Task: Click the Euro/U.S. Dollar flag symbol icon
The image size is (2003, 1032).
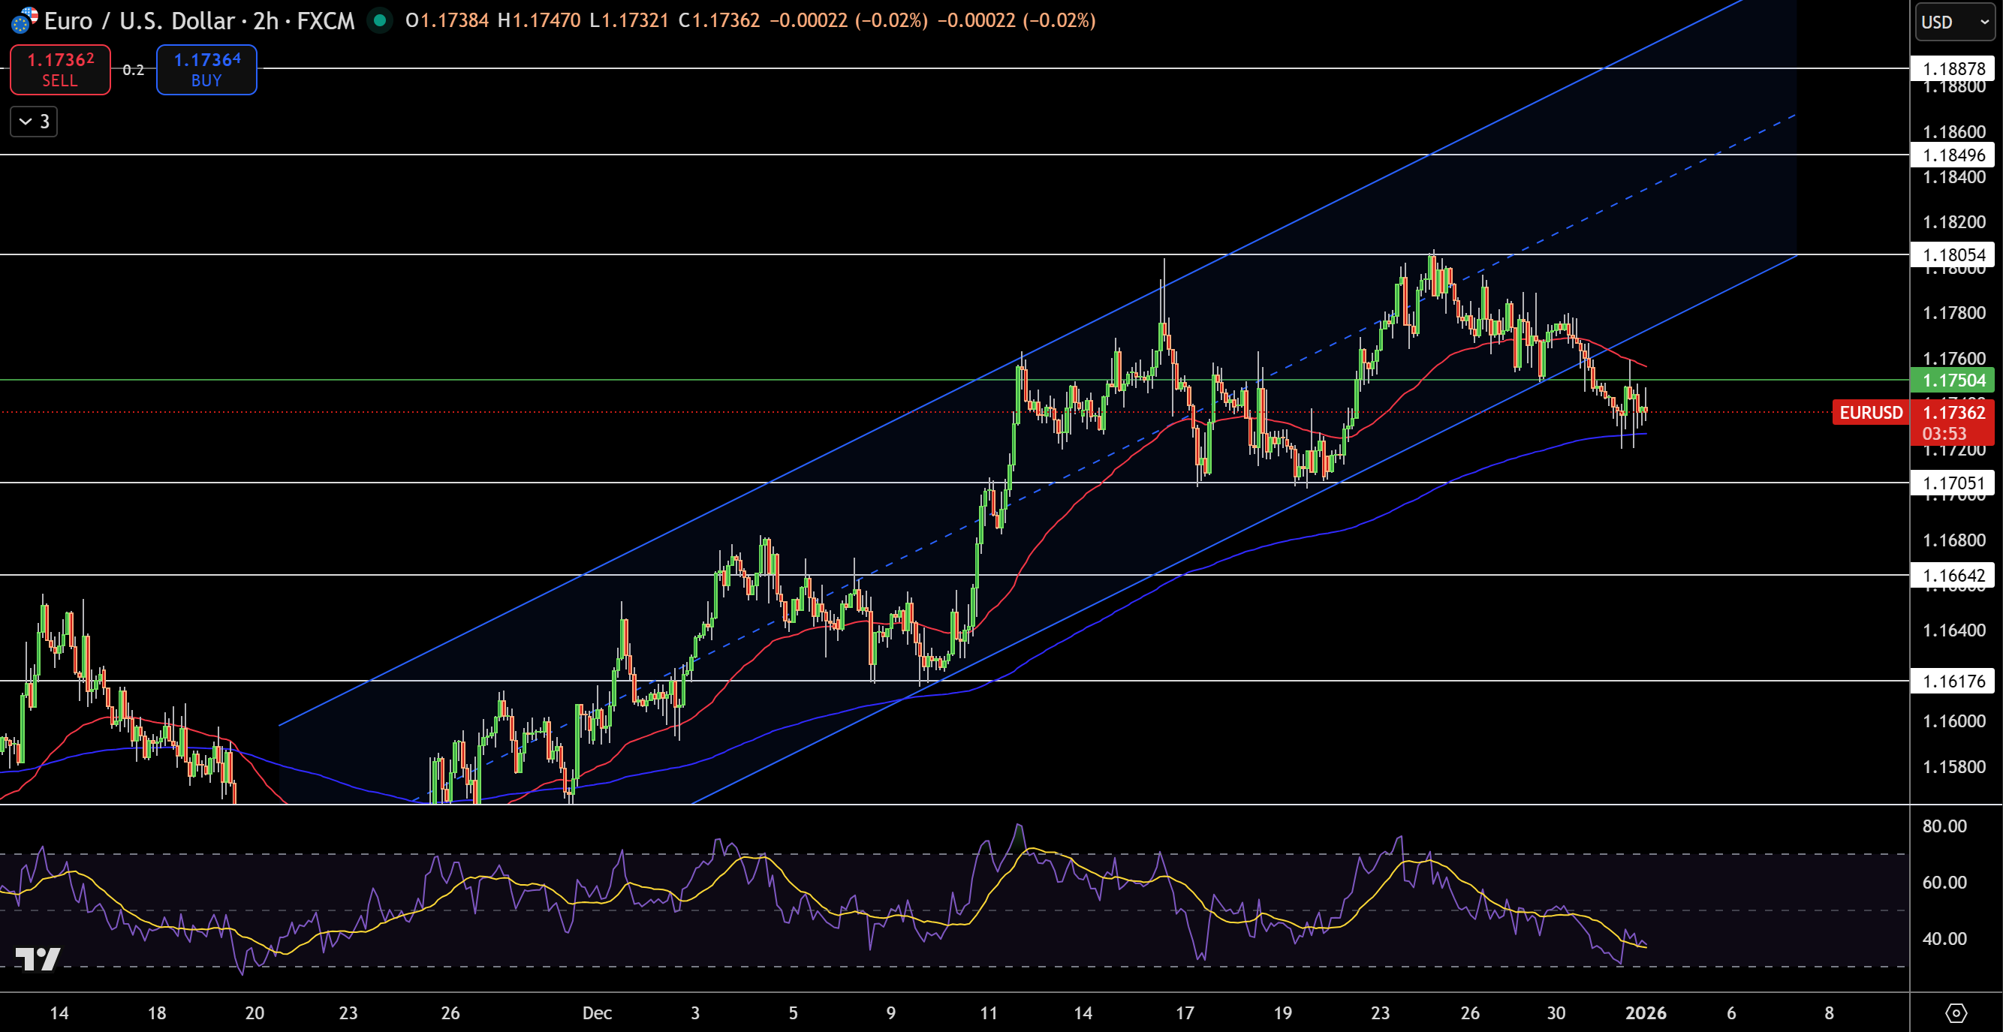Action: (23, 20)
